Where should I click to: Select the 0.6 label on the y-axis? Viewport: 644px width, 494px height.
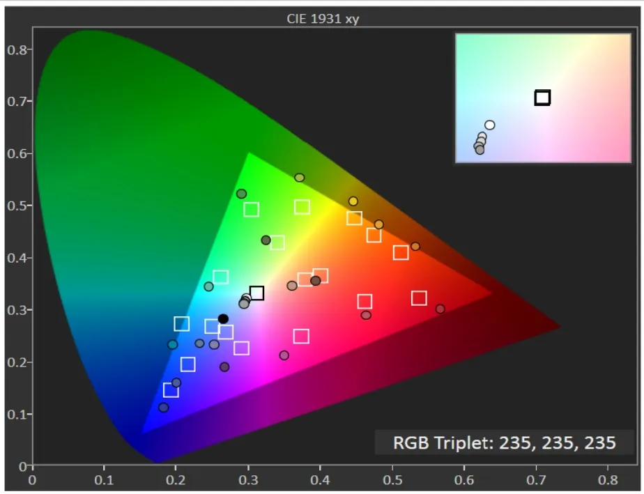coord(17,153)
